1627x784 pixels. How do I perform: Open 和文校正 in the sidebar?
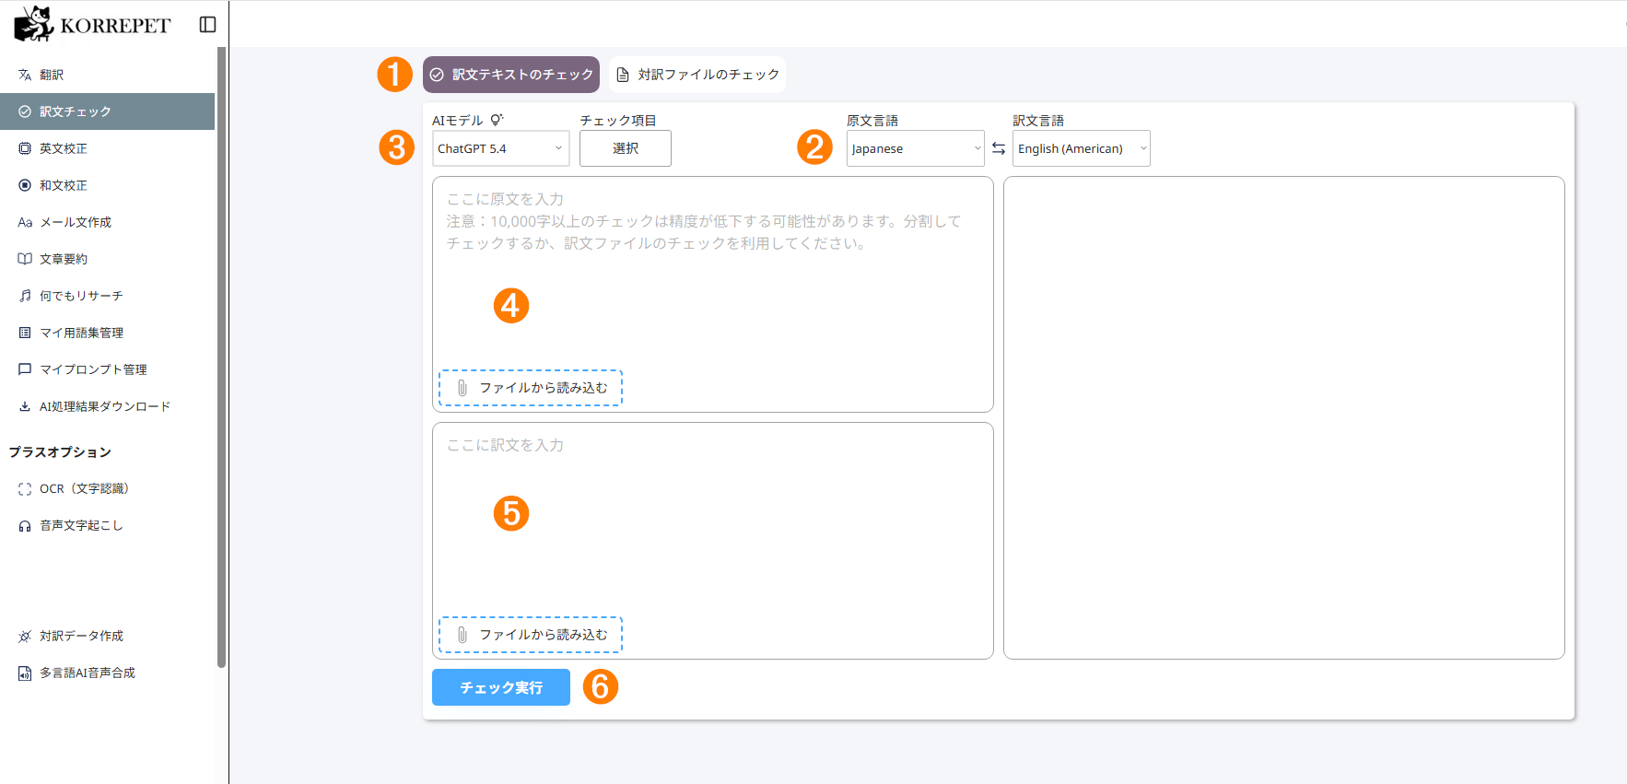[107, 185]
